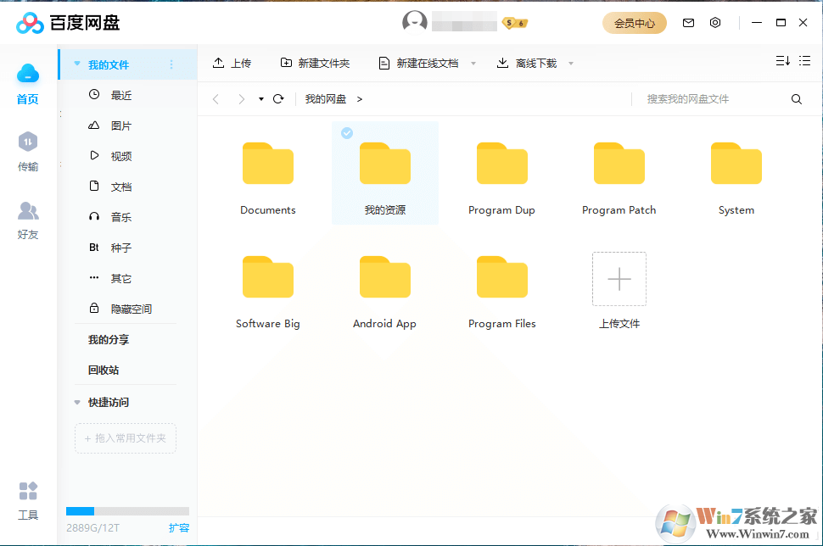This screenshot has width=823, height=546.
Task: Deselect the 我的资源 folder checkmark
Action: (x=346, y=132)
